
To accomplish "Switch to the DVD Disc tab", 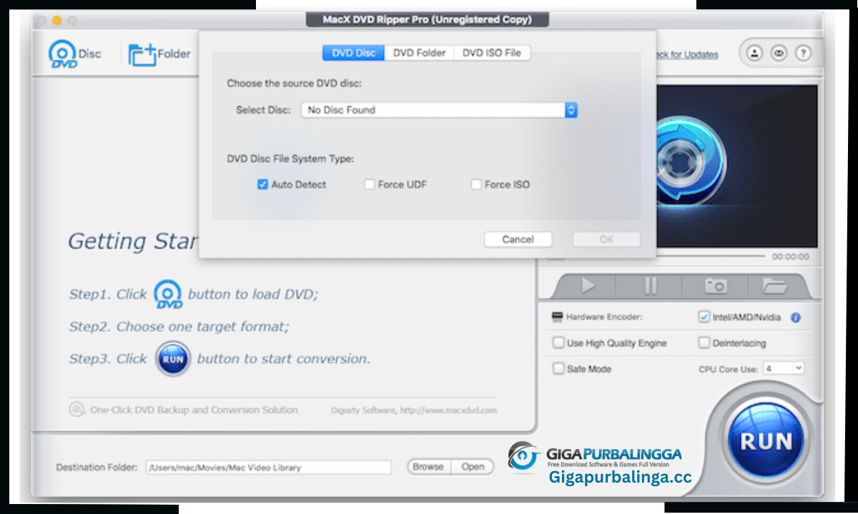I will click(353, 53).
